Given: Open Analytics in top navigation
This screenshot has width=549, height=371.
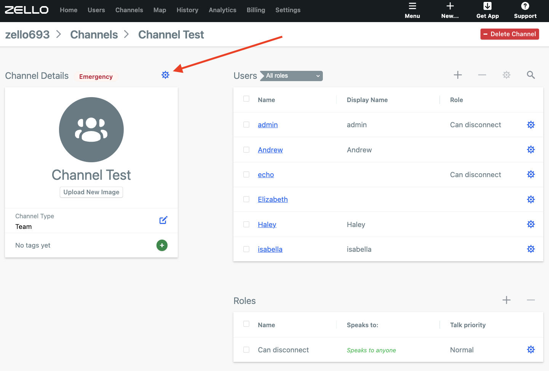Looking at the screenshot, I should [222, 10].
